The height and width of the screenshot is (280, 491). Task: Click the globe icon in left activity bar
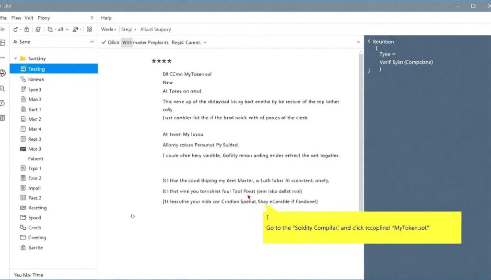pos(3,73)
